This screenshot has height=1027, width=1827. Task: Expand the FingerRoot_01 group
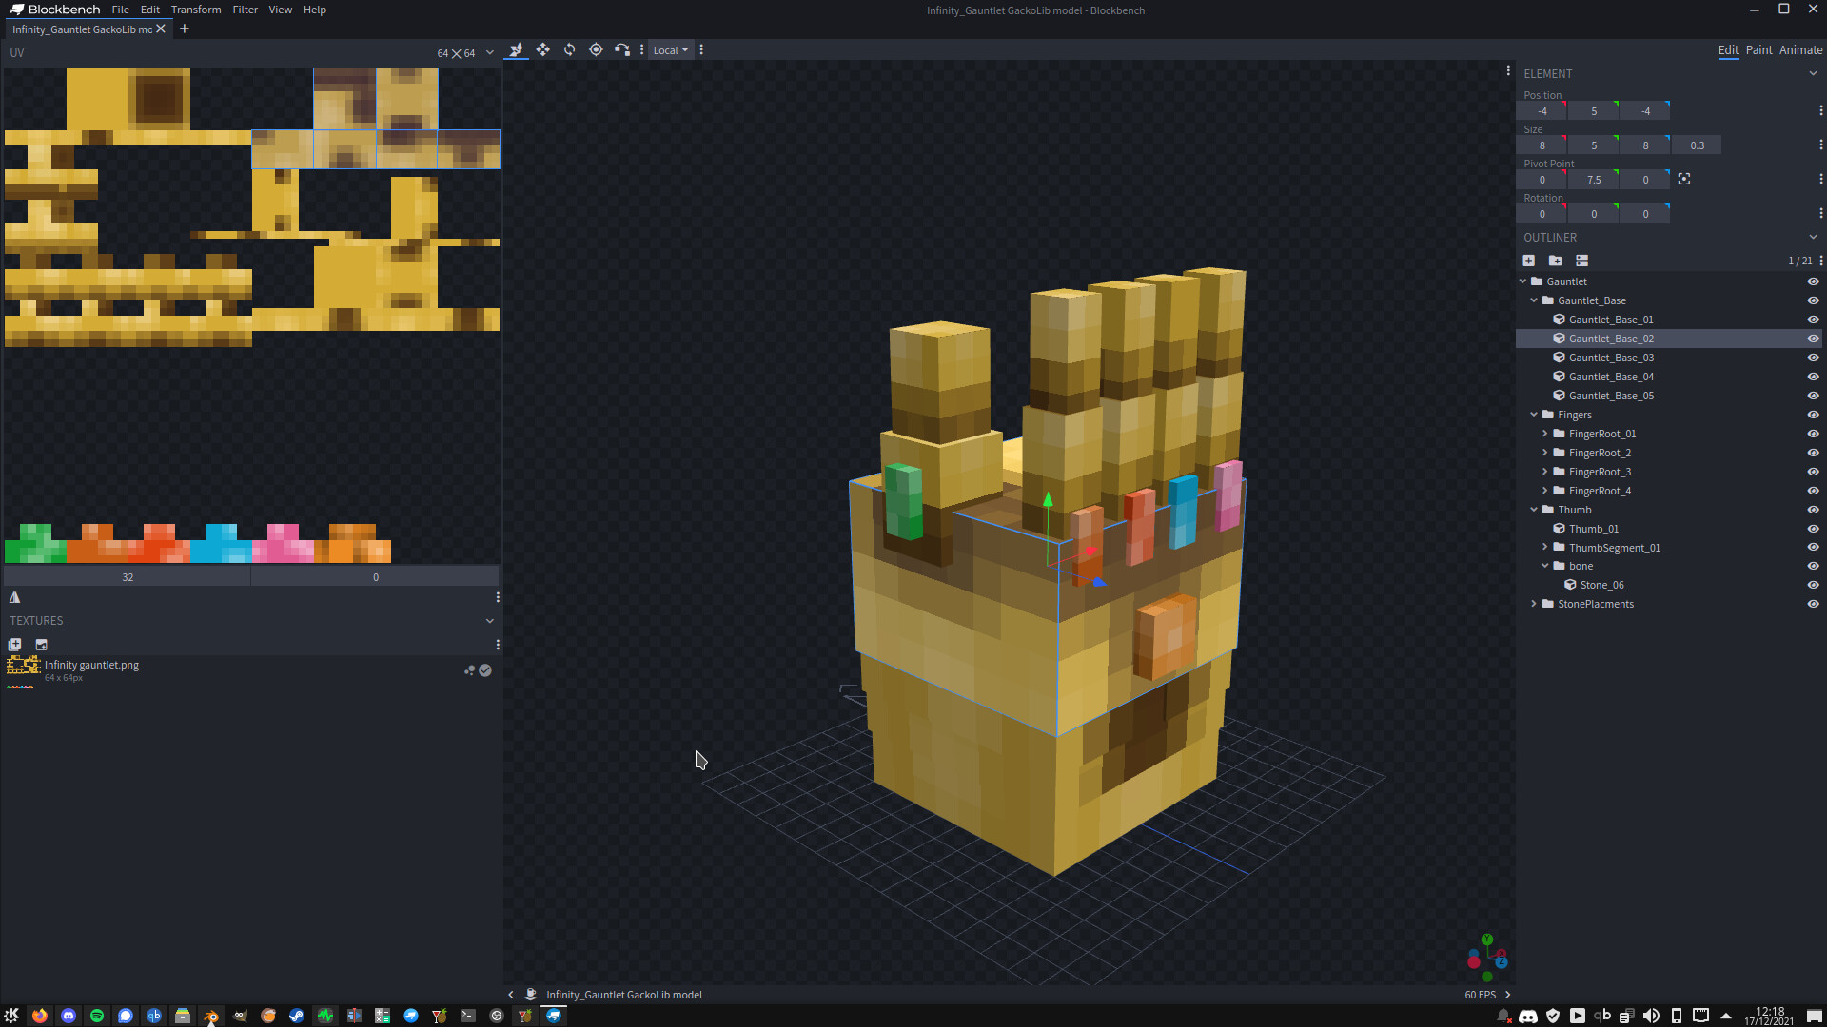(x=1544, y=434)
